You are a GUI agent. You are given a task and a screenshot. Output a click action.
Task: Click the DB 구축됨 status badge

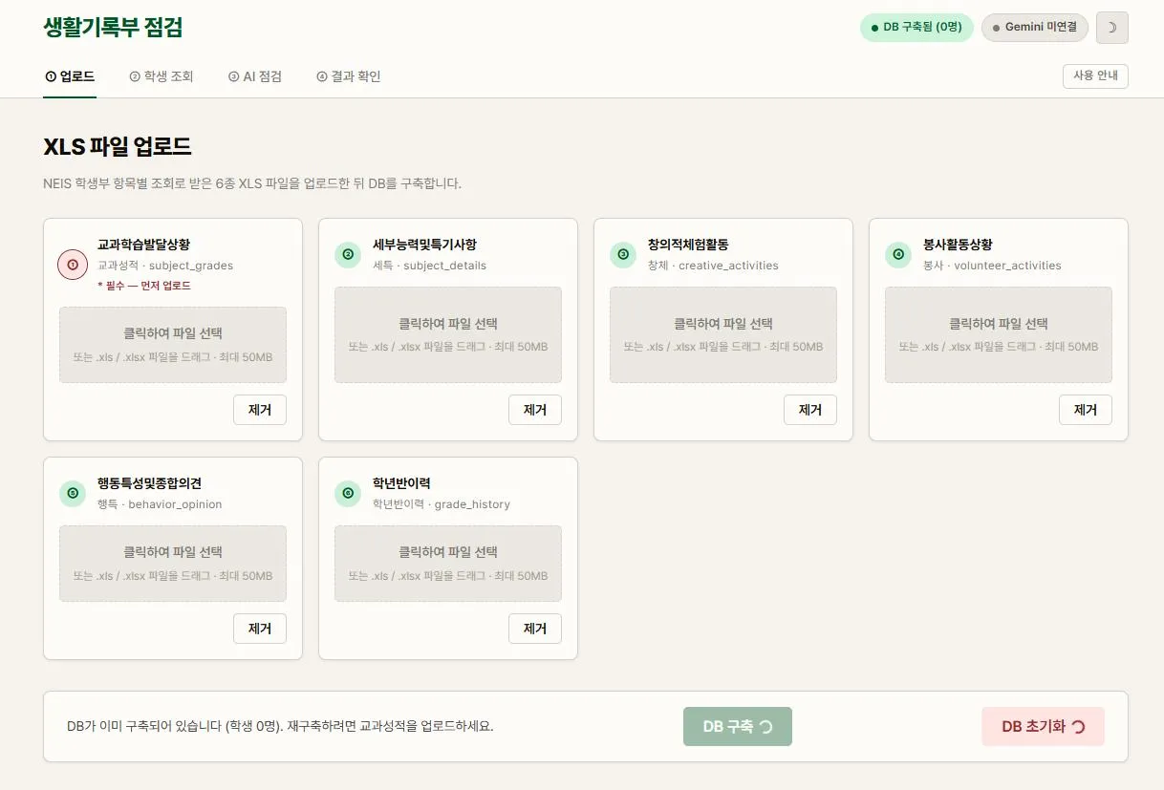pyautogui.click(x=916, y=28)
